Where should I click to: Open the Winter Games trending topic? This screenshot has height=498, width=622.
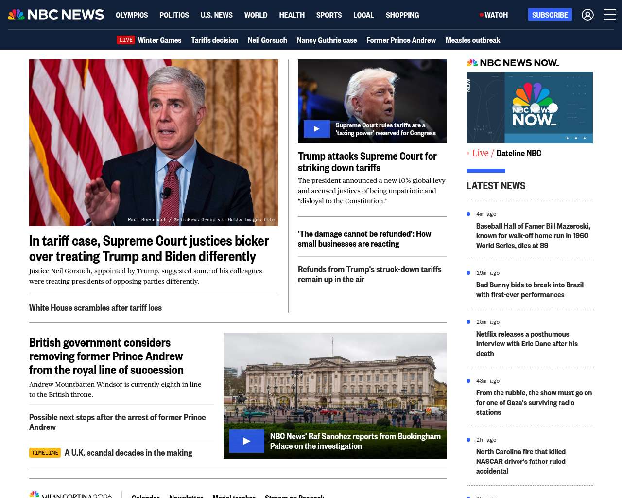click(x=159, y=40)
